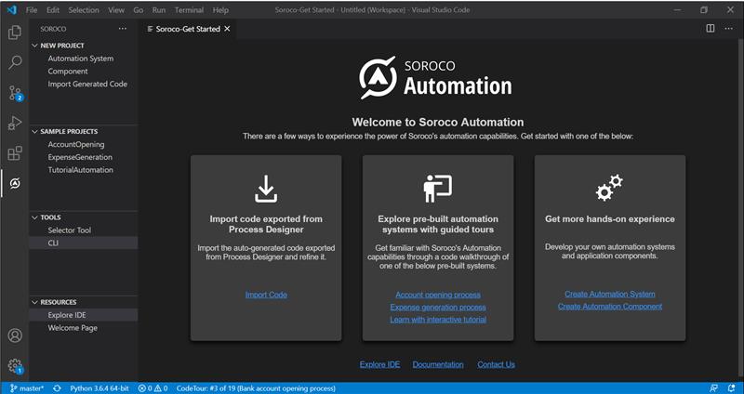Viewport: 744px width, 394px height.
Task: Open the View menu
Action: click(116, 9)
